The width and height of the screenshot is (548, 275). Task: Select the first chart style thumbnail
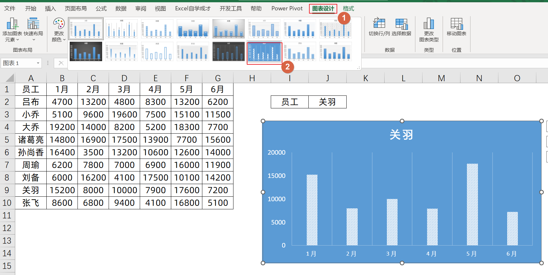coord(86,29)
